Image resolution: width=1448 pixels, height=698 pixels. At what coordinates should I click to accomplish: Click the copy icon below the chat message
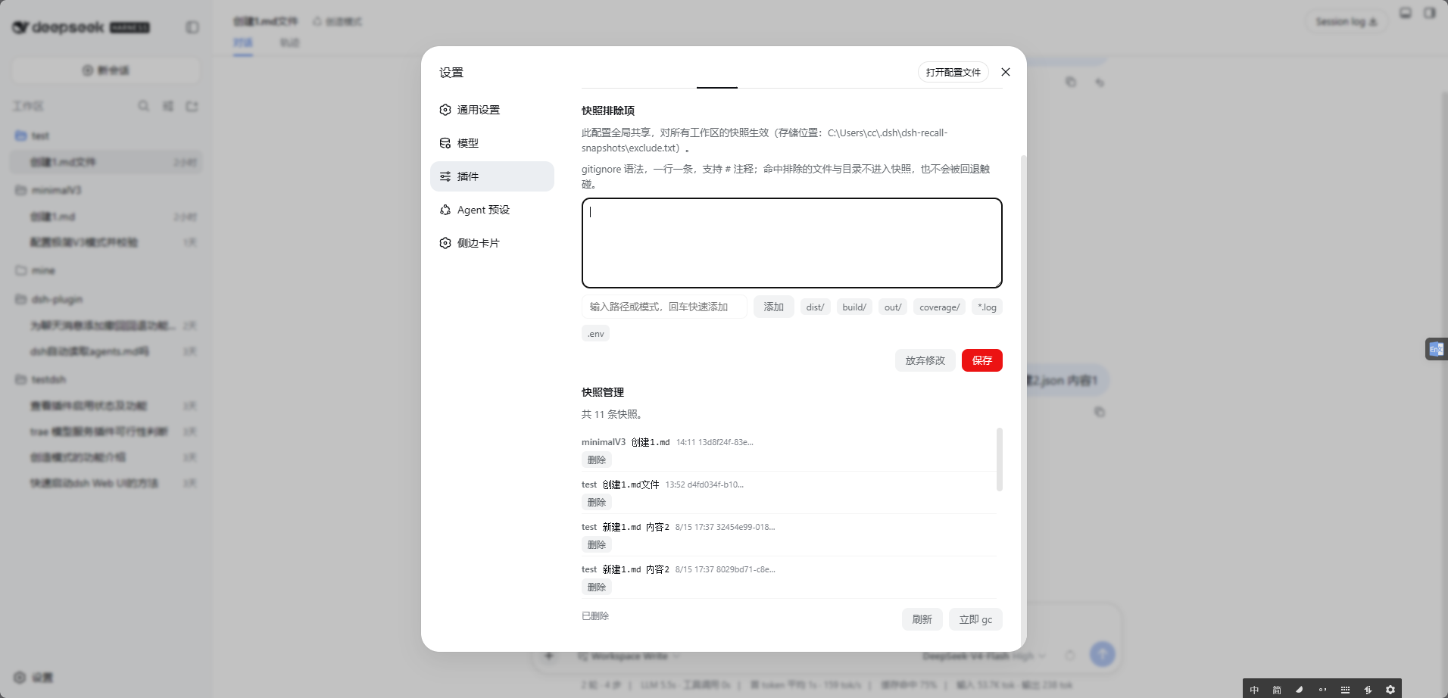click(x=1100, y=412)
